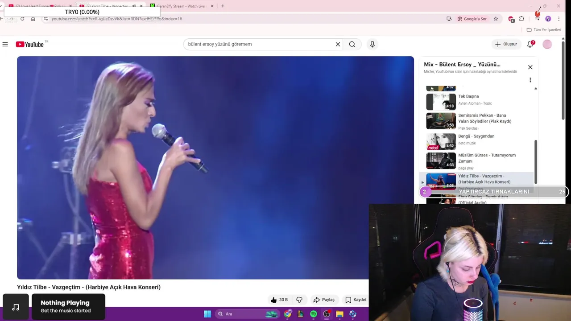Image resolution: width=571 pixels, height=321 pixels.
Task: Dislike the video with the thumbs-down button
Action: pos(299,300)
